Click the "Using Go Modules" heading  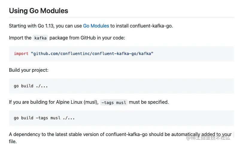[x=39, y=11]
